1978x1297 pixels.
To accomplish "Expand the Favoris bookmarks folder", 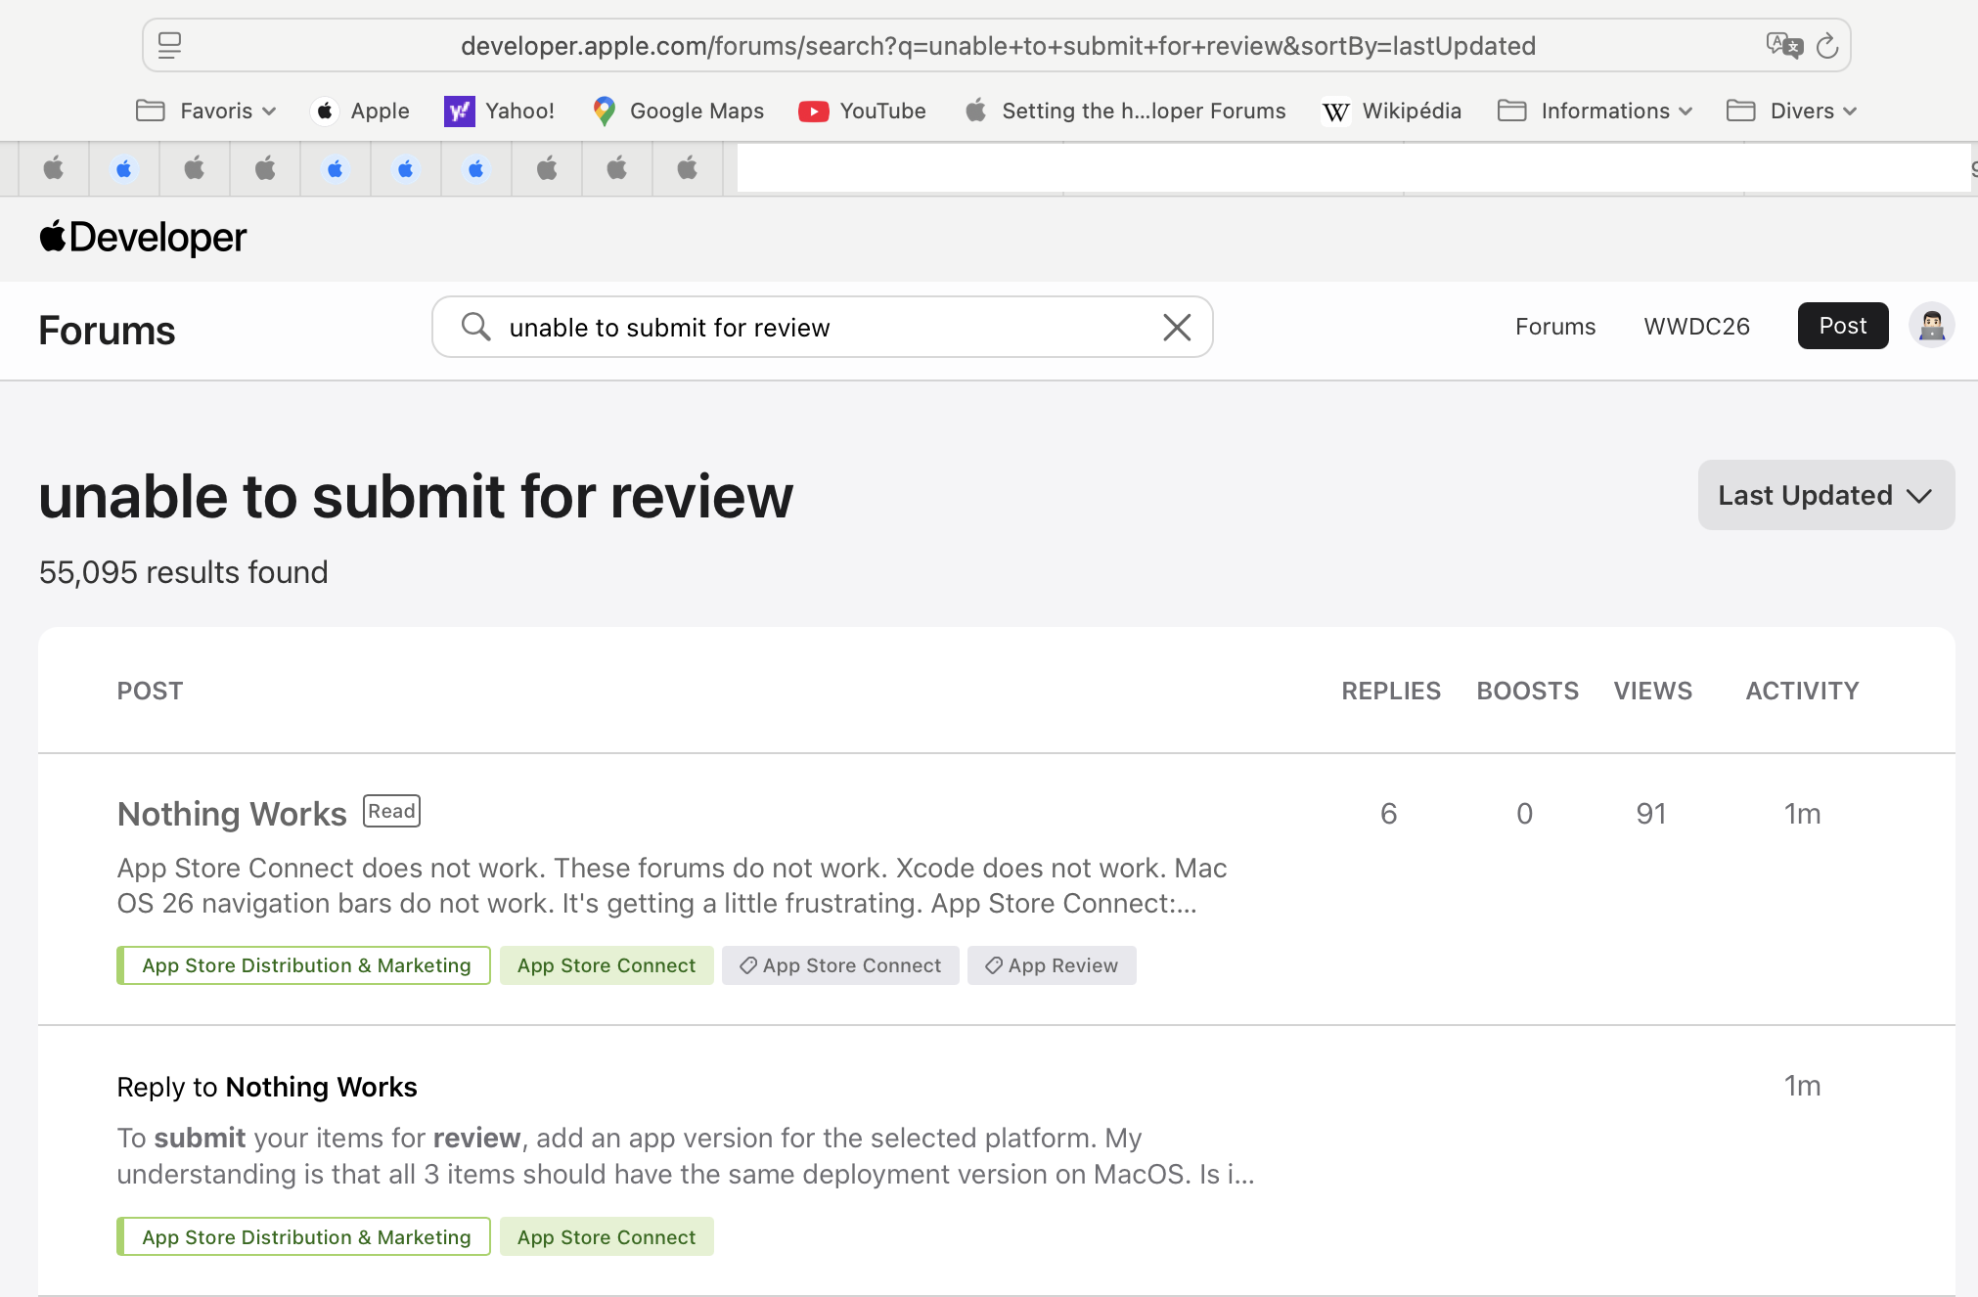I will [205, 111].
